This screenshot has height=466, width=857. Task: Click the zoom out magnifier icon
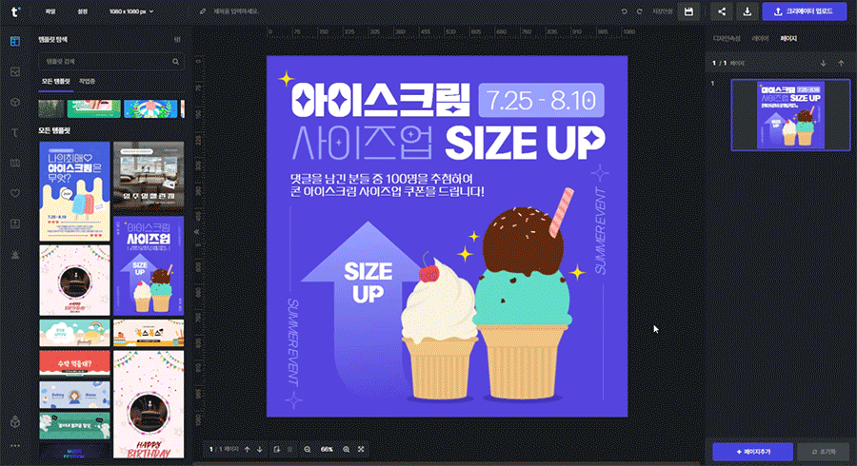(x=308, y=449)
